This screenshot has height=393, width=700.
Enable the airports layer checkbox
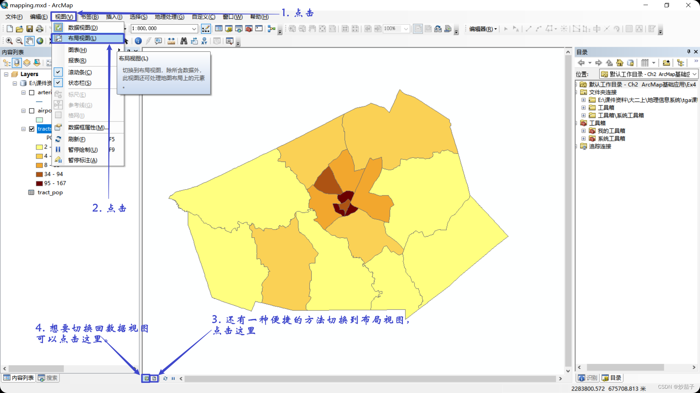(32, 111)
